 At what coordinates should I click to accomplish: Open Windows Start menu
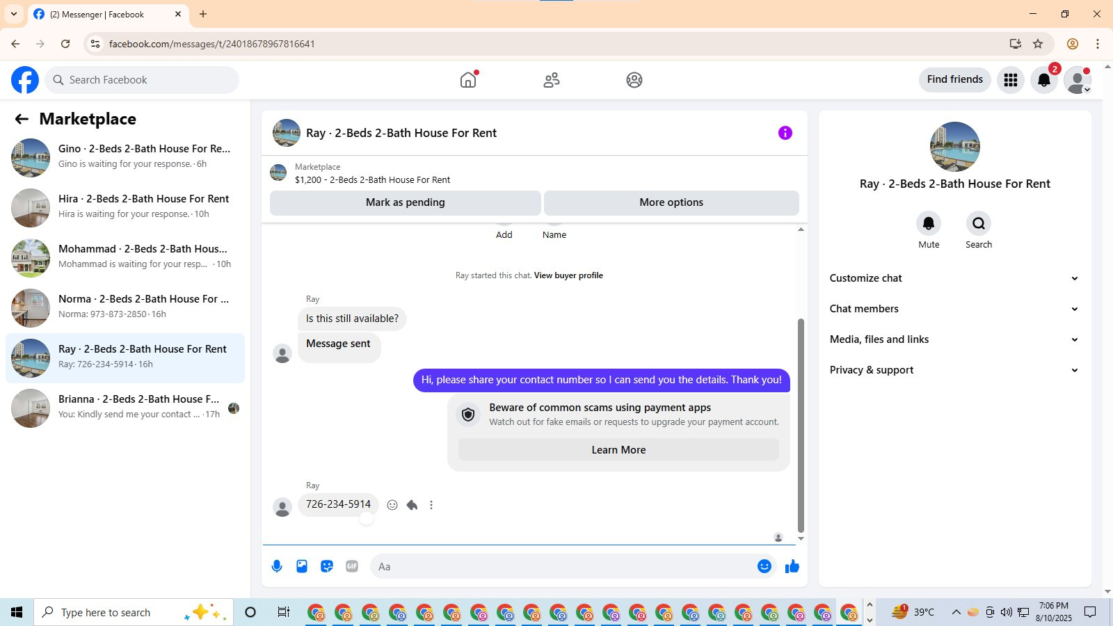(x=17, y=612)
